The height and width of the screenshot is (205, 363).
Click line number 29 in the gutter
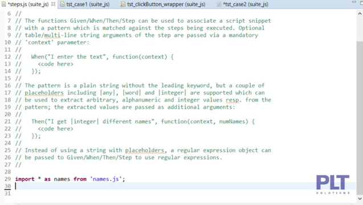pyautogui.click(x=7, y=179)
